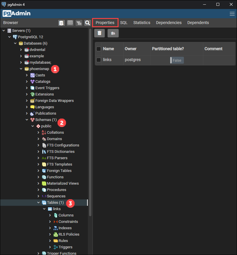Click the View Data grid icon
The width and height of the screenshot is (237, 255).
pos(70,22)
